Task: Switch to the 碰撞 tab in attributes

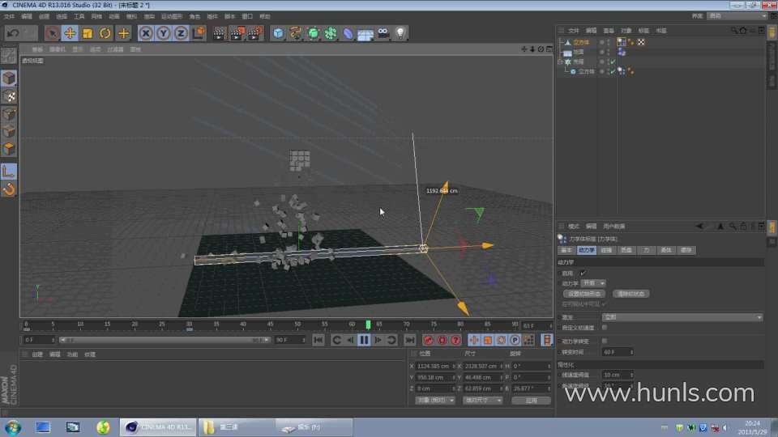Action: [x=606, y=251]
